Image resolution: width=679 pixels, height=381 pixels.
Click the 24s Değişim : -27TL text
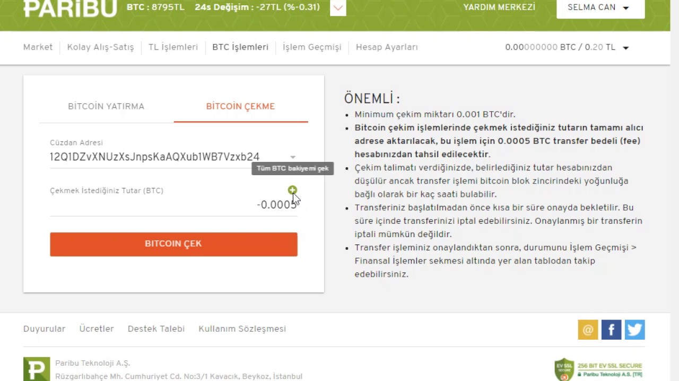pyautogui.click(x=257, y=7)
